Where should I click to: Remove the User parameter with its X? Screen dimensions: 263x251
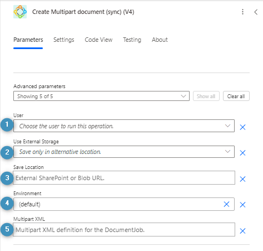[242, 127]
